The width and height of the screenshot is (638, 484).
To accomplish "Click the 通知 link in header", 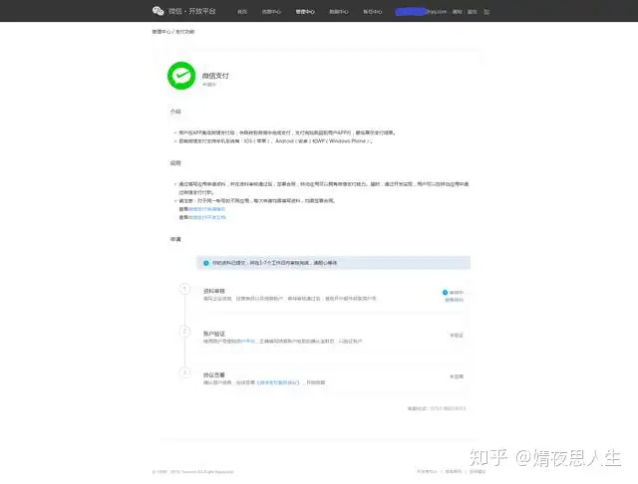I will click(457, 12).
